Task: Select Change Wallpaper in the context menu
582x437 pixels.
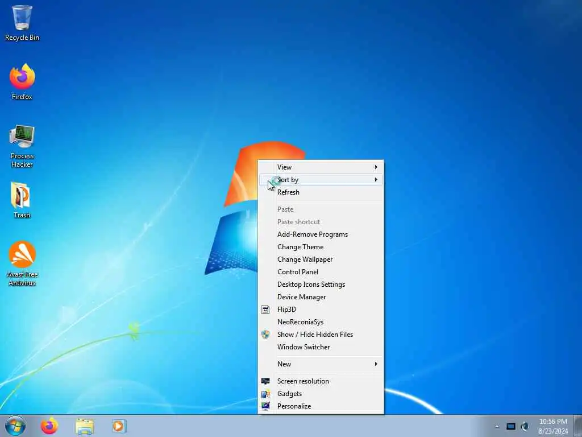Action: coord(321,259)
